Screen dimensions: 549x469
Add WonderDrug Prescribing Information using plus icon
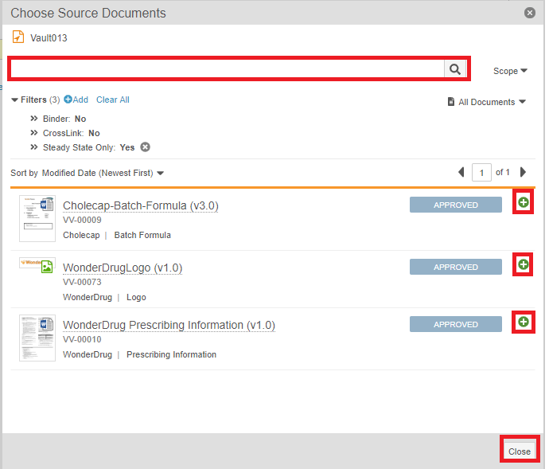(523, 322)
